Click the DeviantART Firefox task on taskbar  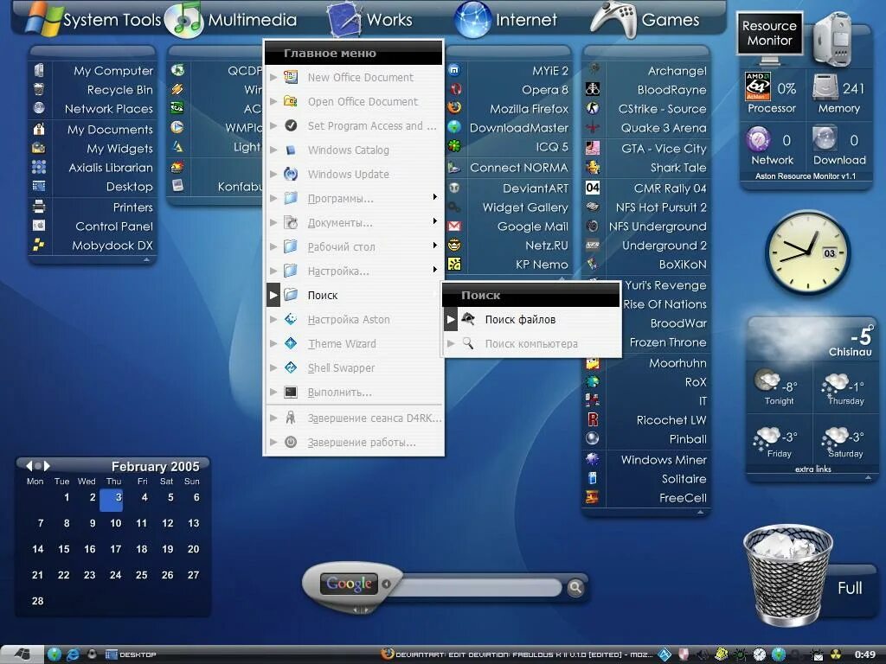(517, 654)
